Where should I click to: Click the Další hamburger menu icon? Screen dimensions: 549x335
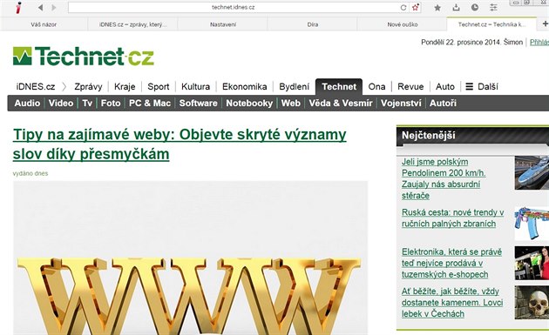coord(469,86)
